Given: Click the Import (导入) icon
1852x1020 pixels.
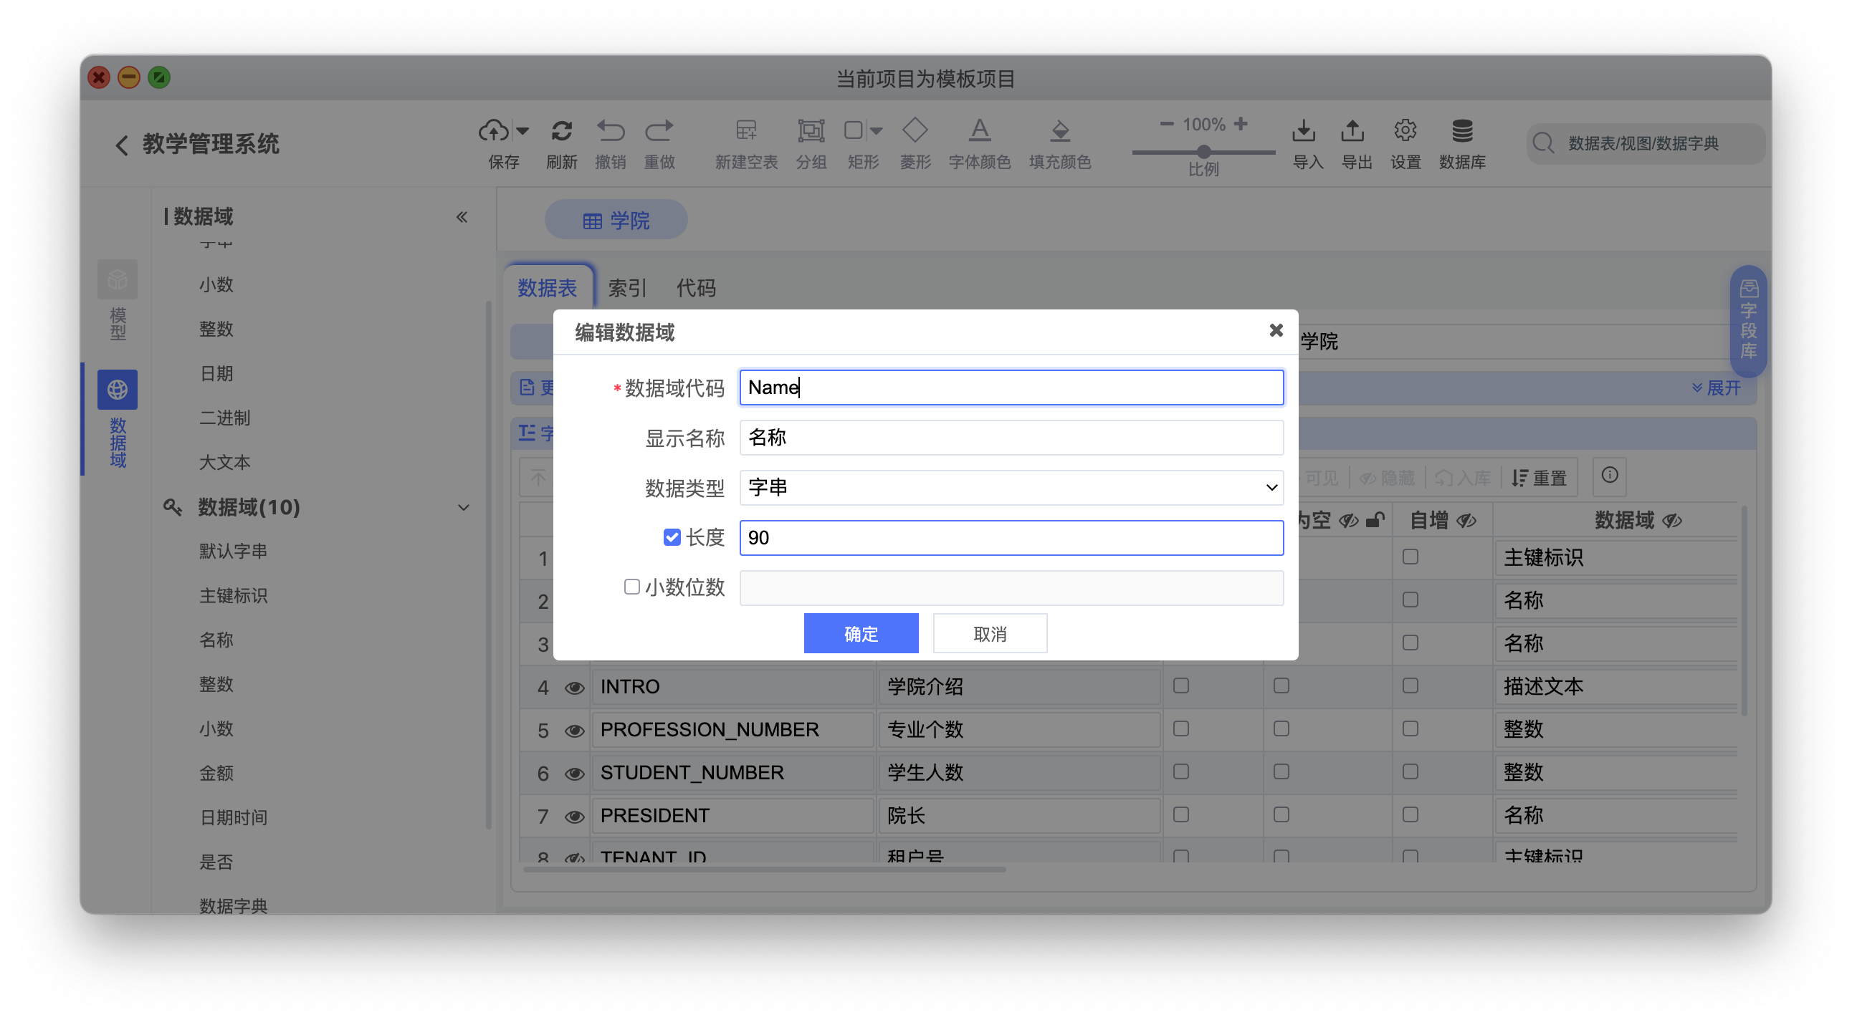Looking at the screenshot, I should [1304, 131].
